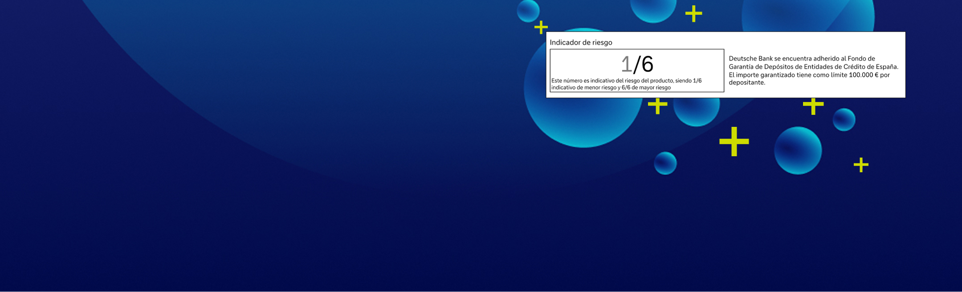The width and height of the screenshot is (962, 292).
Task: Click the Deutsche Bank deposit guarantee paragraph
Action: click(x=813, y=70)
